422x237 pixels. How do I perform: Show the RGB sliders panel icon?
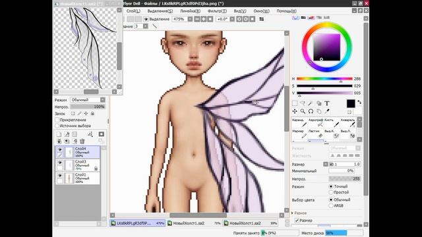pyautogui.click(x=303, y=18)
